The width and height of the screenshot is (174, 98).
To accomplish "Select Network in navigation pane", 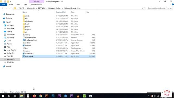I will 8,66.
